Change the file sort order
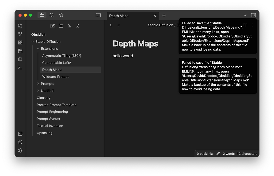Image resolution: width=274 pixels, height=176 pixels. pyautogui.click(x=69, y=26)
